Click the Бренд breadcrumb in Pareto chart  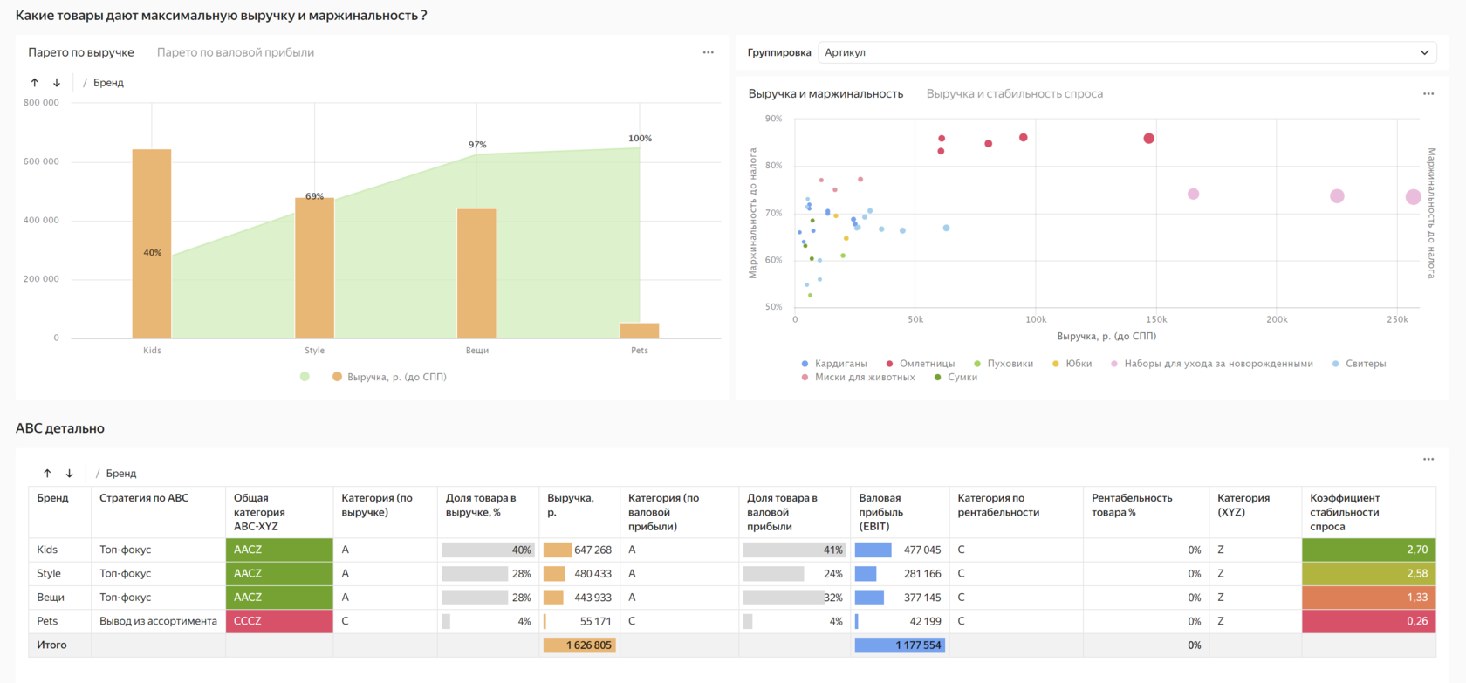click(108, 83)
